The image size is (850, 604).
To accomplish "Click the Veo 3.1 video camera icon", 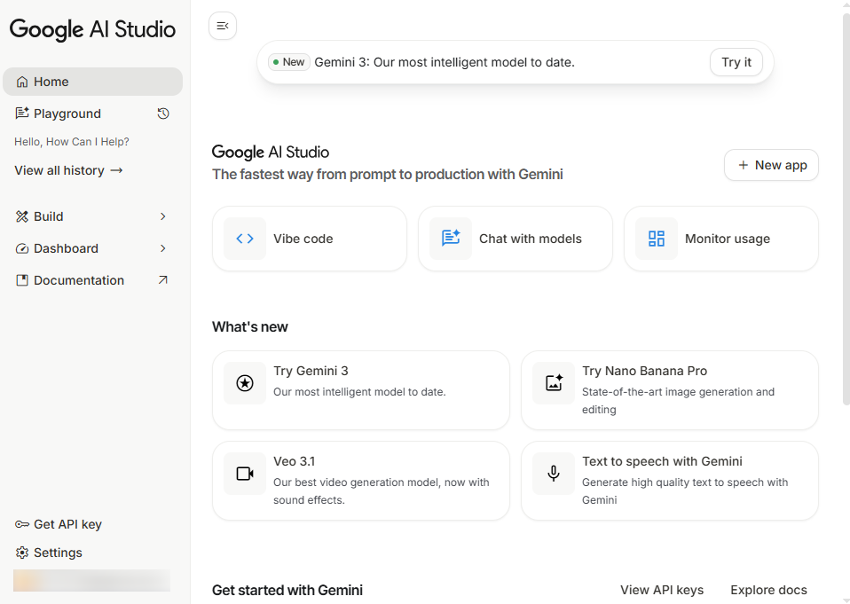I will click(245, 474).
